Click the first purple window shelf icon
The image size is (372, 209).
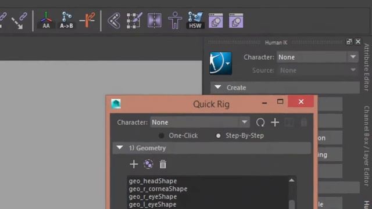coord(216,21)
